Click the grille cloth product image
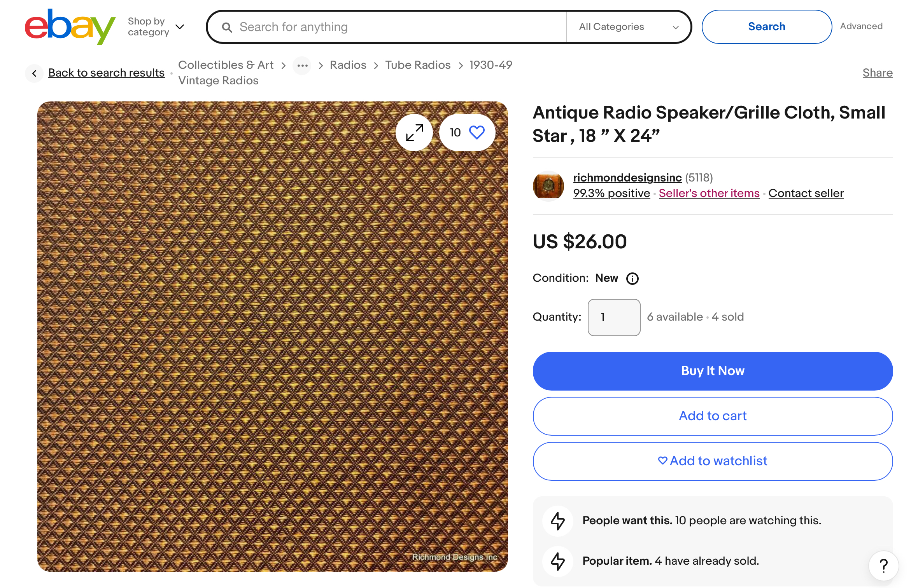The width and height of the screenshot is (918, 588). (253, 350)
